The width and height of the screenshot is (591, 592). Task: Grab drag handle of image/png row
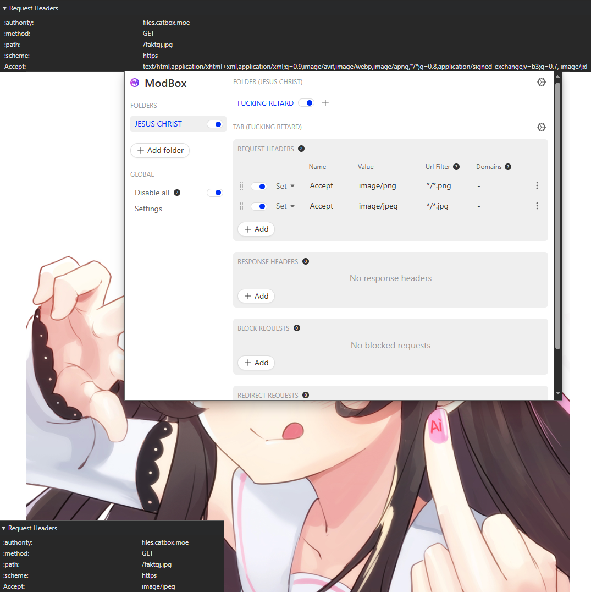point(242,186)
